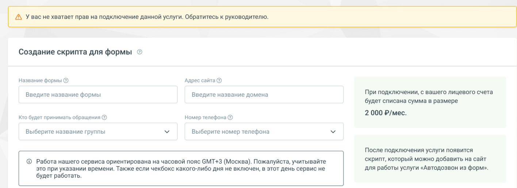Click the "Автодозвон из форм" script info card

[430, 159]
